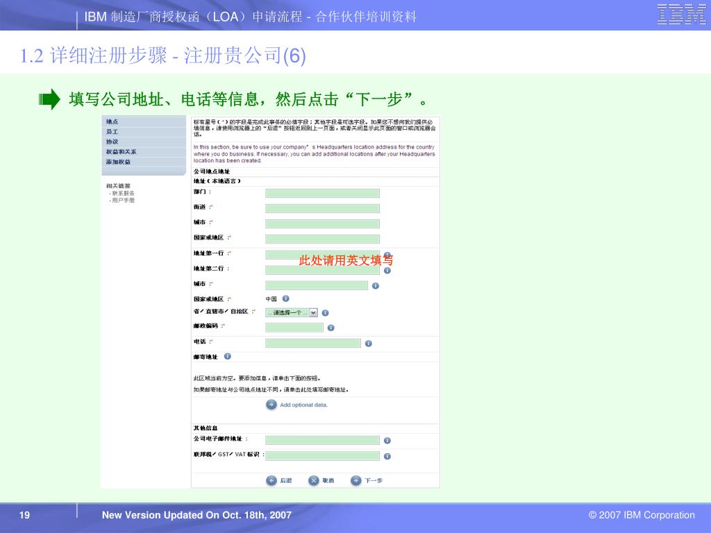Click the 下一步 next arrow icon
This screenshot has width=711, height=533.
356,480
